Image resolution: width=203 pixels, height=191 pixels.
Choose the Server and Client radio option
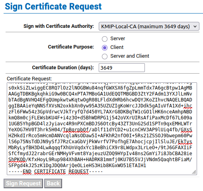105,57
